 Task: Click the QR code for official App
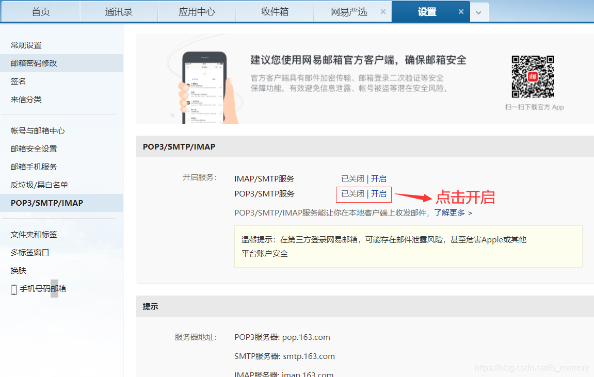tap(533, 77)
